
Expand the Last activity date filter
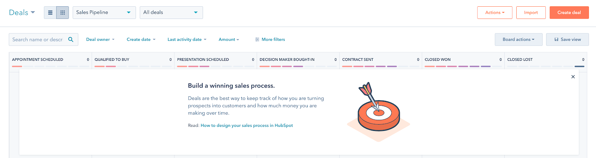click(x=187, y=39)
